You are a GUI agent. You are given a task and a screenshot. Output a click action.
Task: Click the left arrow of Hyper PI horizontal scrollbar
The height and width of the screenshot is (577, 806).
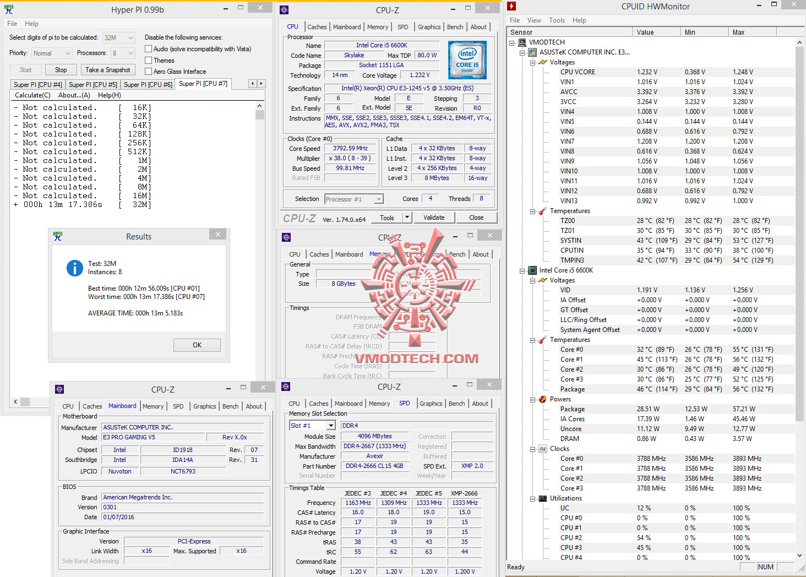pos(15,402)
